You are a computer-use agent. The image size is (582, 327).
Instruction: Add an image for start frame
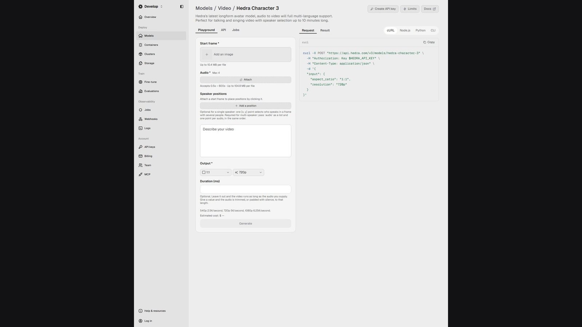(x=246, y=54)
